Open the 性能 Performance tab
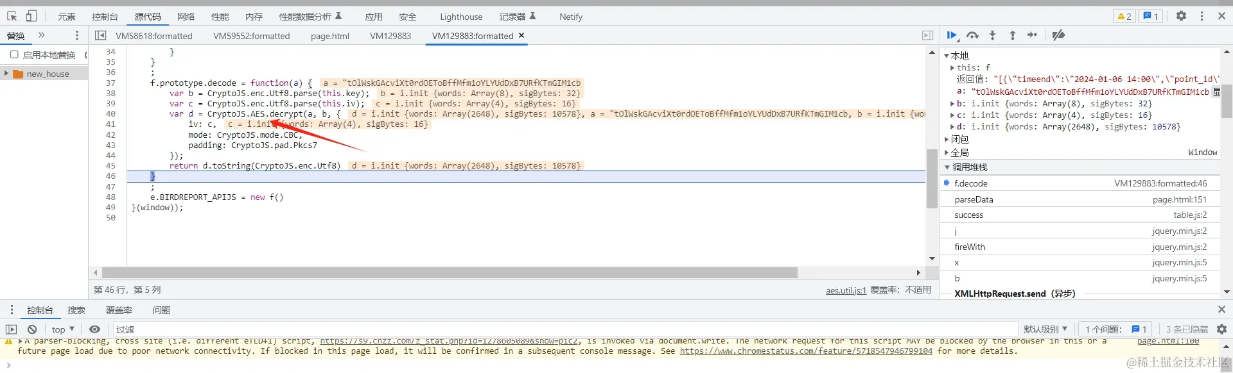 220,17
